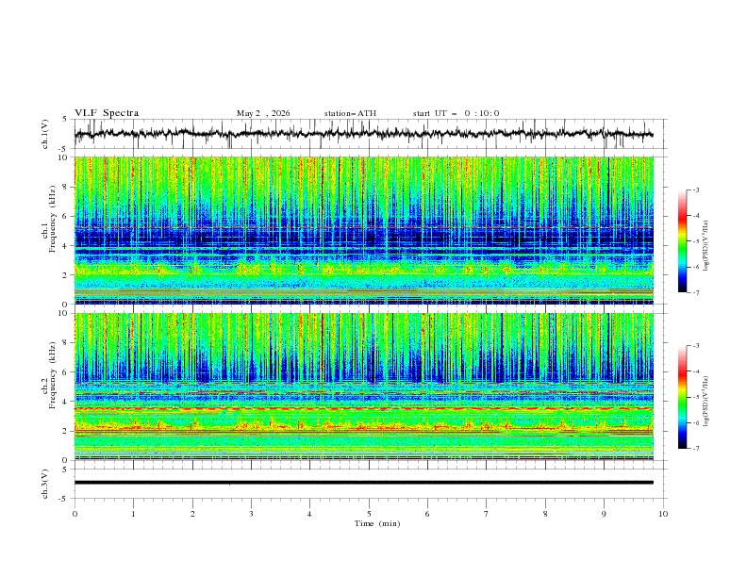Select the start UT time text
Viewport: 747px width, 577px height.
point(456,113)
